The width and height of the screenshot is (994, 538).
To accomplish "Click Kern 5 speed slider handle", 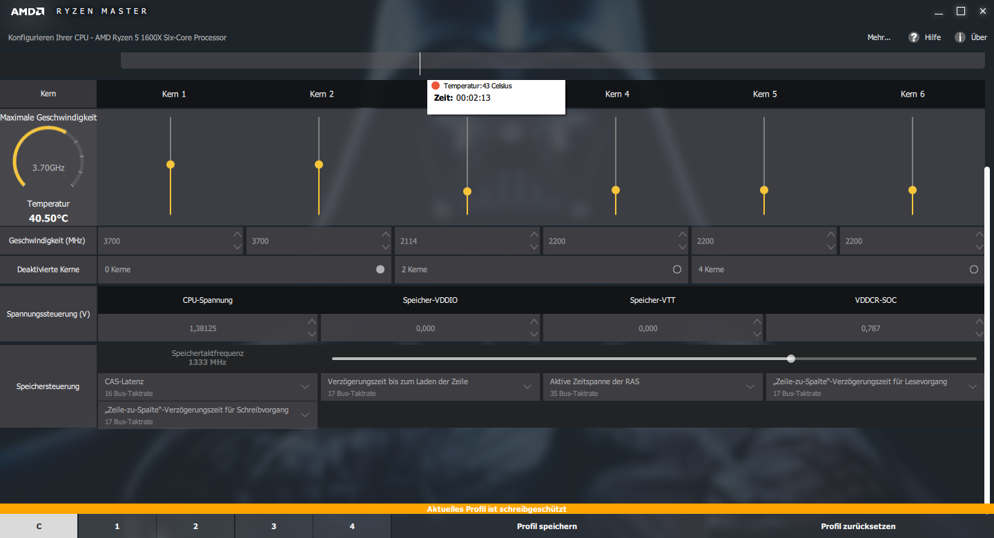I will (764, 190).
